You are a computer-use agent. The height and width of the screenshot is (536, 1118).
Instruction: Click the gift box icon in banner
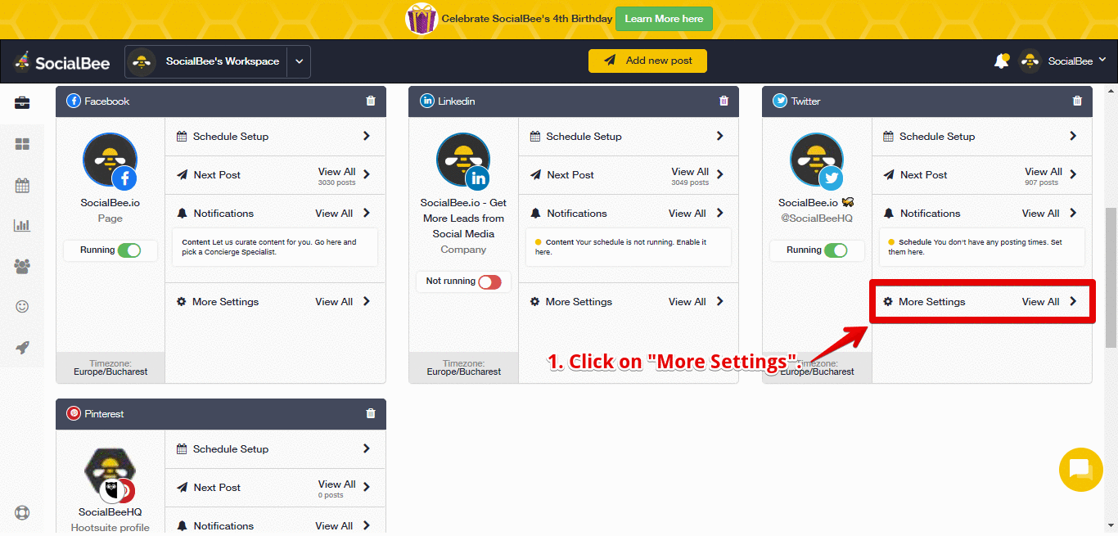422,18
